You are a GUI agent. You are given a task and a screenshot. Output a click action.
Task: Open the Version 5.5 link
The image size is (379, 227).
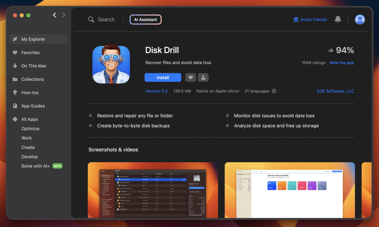coord(157,91)
